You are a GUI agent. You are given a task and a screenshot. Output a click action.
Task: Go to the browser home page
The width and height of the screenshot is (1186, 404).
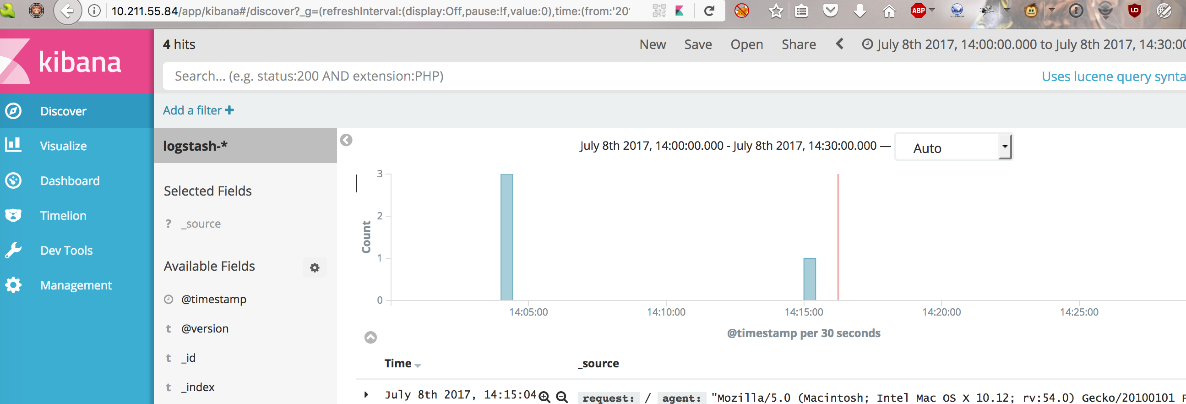889,11
